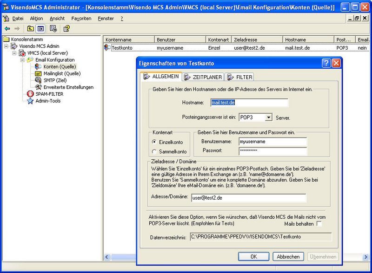Open the Fenster menu
Screen dimensions: 372x273
106,18
